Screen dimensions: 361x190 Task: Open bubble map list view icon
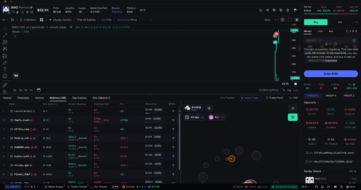292,108
